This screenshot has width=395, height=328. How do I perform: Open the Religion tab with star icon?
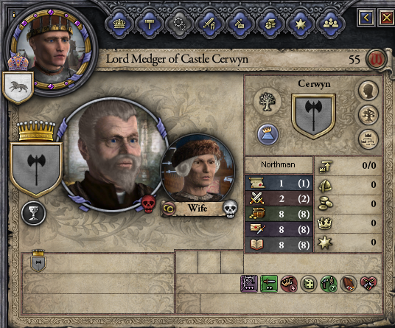tap(300, 24)
